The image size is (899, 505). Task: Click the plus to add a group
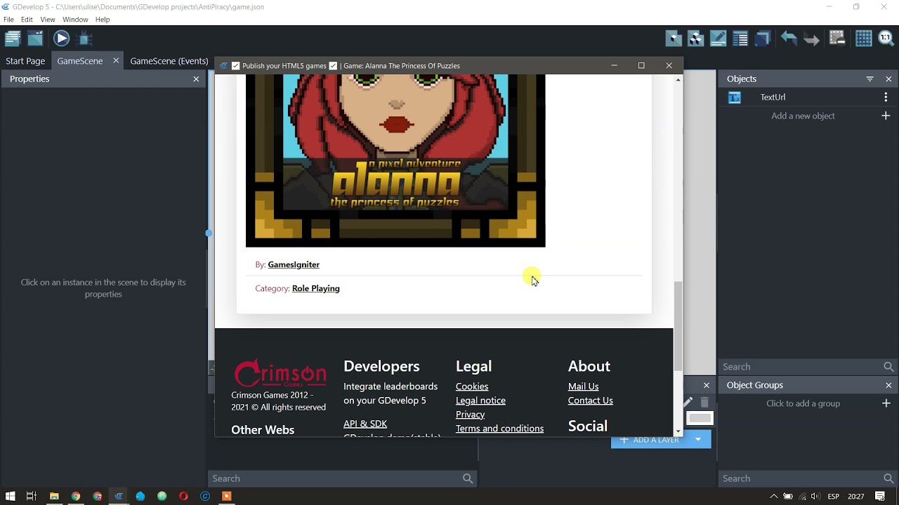[886, 403]
